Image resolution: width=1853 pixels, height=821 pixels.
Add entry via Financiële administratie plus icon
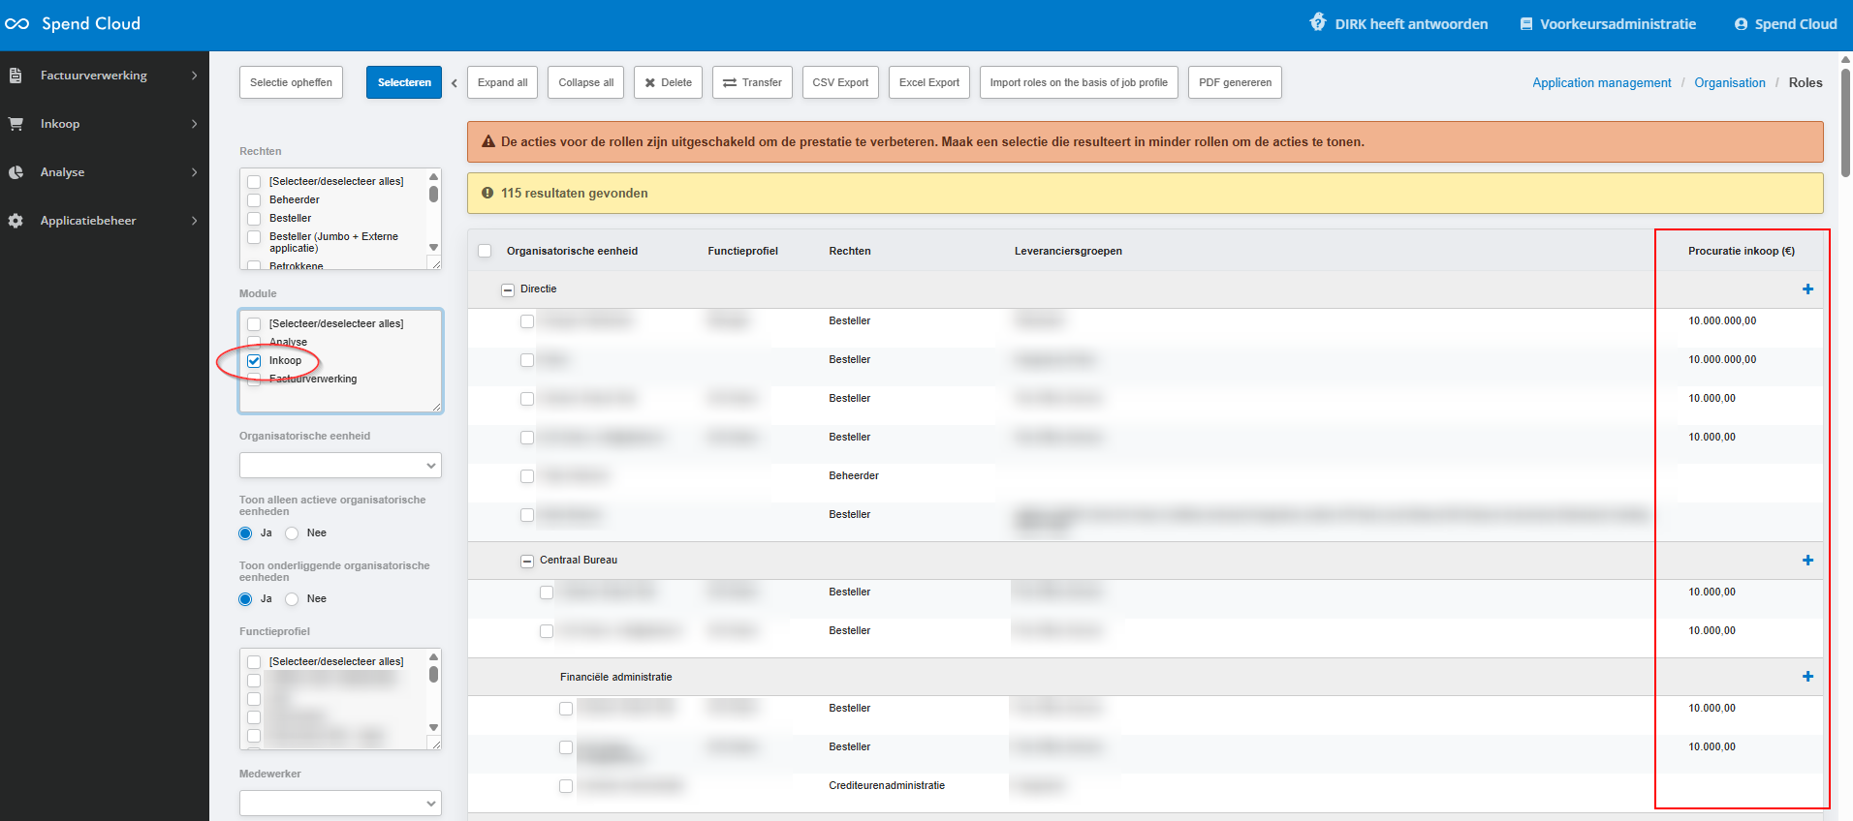pos(1807,677)
